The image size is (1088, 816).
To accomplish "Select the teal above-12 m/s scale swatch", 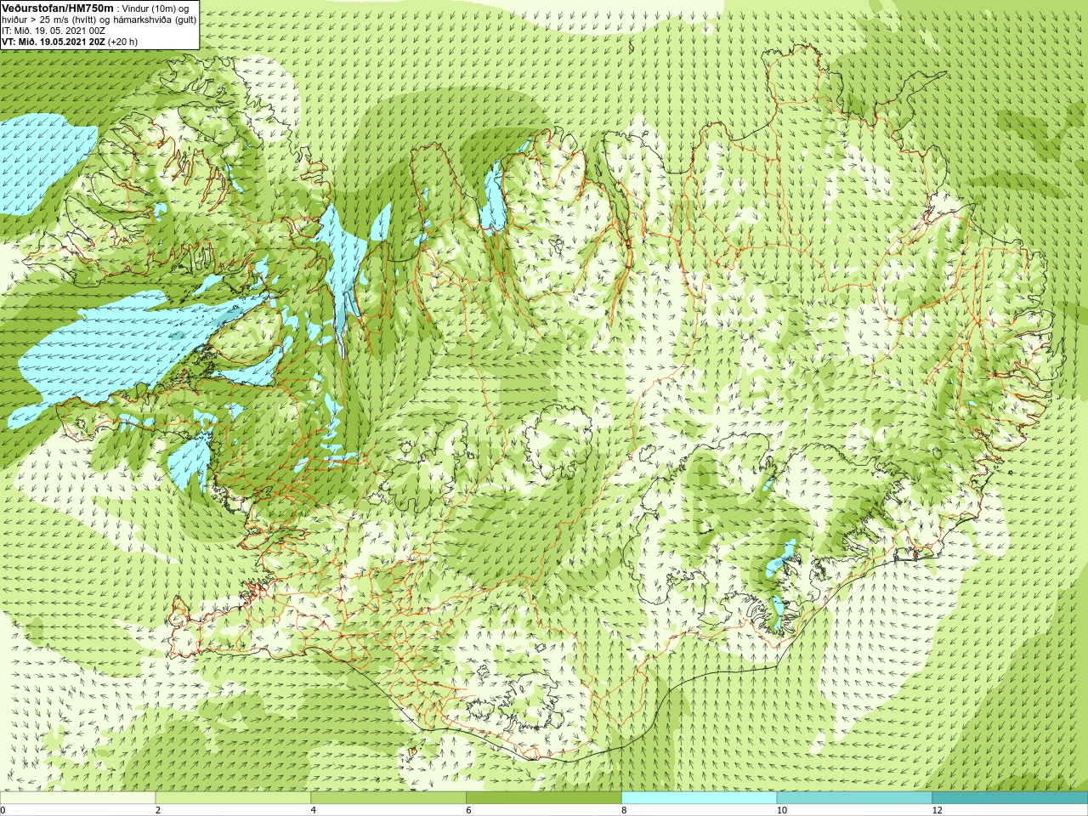I will pos(1010,798).
